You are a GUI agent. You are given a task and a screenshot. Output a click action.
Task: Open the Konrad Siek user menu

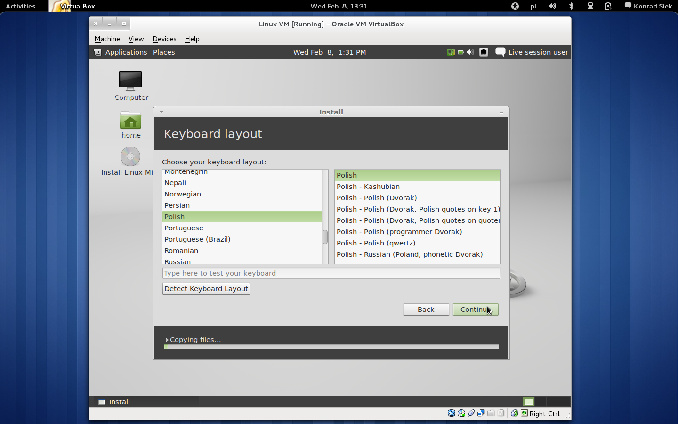pyautogui.click(x=648, y=6)
